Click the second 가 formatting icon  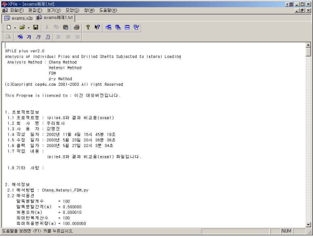pos(29,37)
